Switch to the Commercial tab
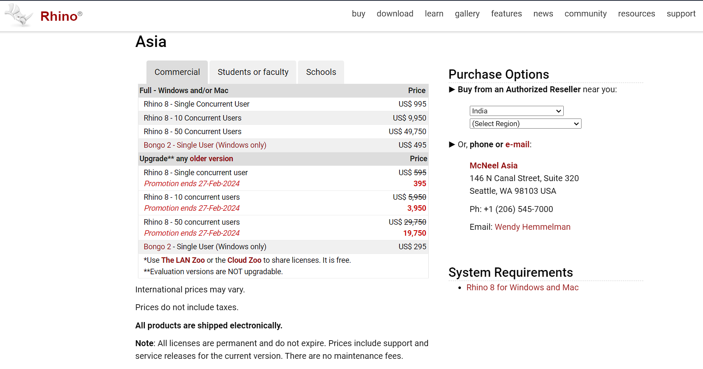This screenshot has height=369, width=703. 177,72
